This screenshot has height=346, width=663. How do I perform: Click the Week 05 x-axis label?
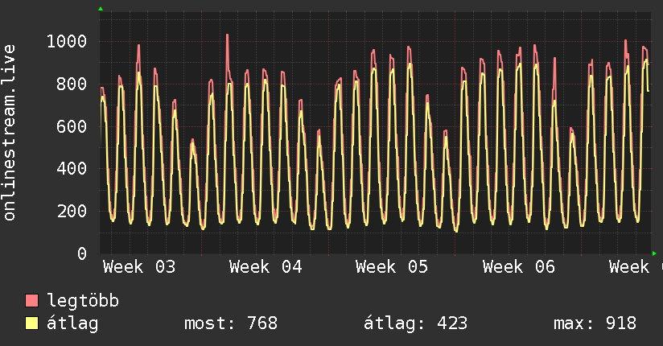click(392, 267)
